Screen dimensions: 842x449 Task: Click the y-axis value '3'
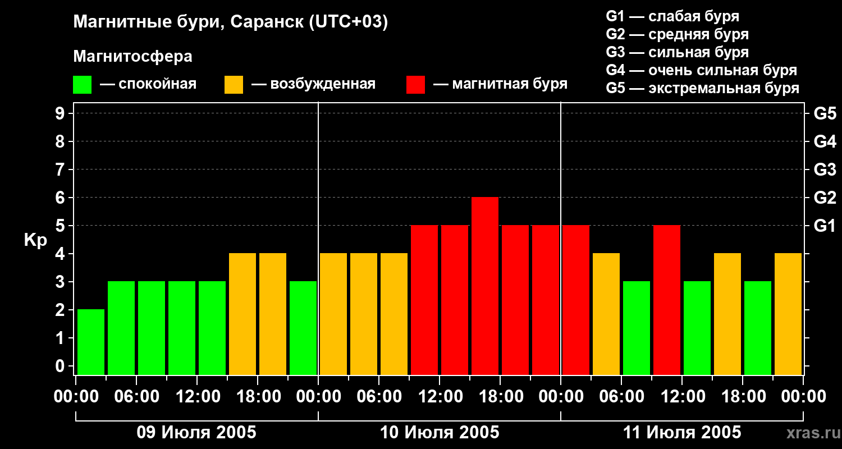coord(61,282)
